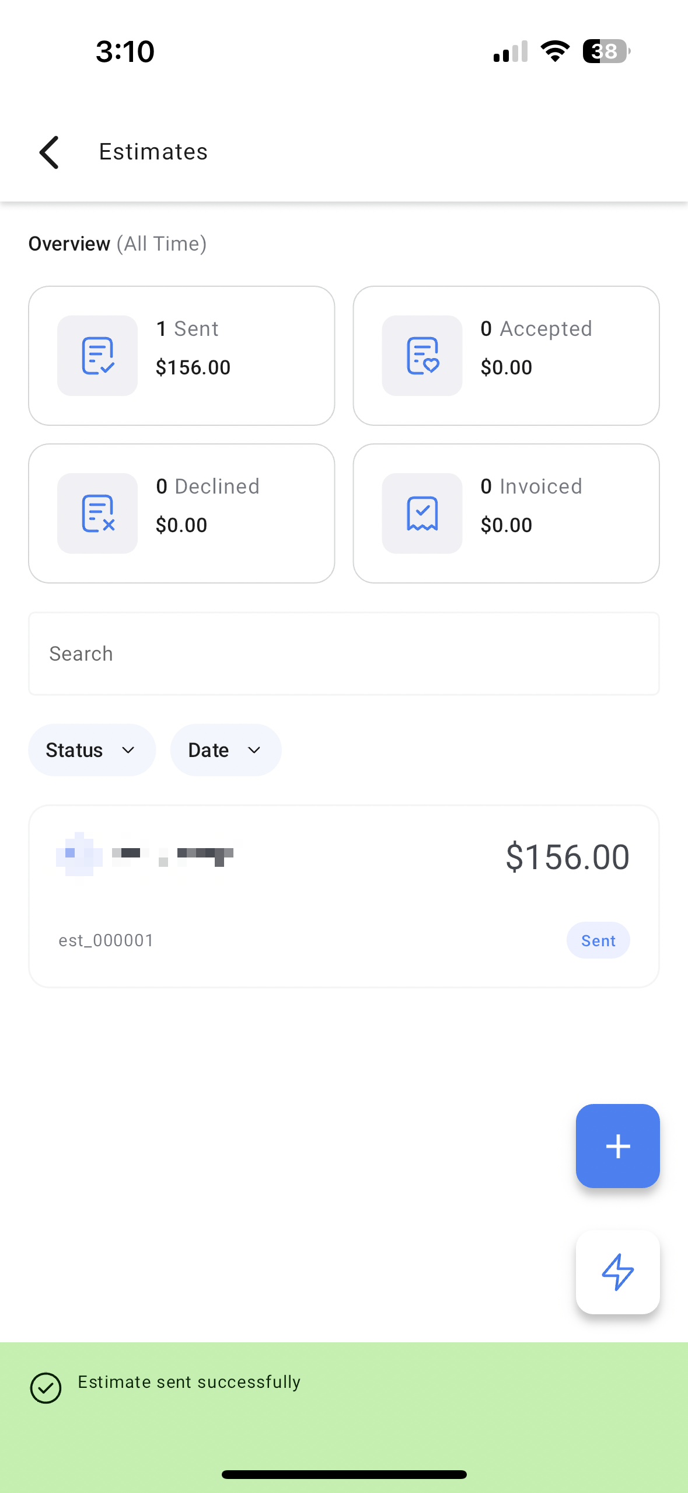This screenshot has width=688, height=1493.
Task: Tap the success checkmark circle icon
Action: click(46, 1388)
